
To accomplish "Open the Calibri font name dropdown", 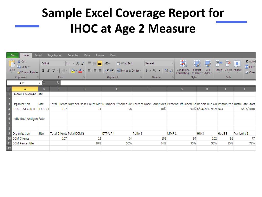I will (64, 64).
